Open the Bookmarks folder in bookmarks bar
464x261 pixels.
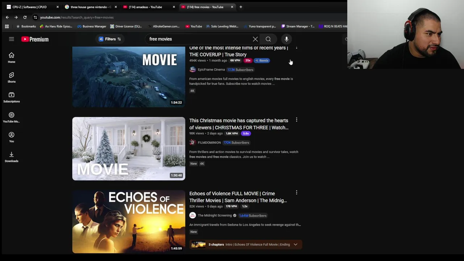(26, 26)
